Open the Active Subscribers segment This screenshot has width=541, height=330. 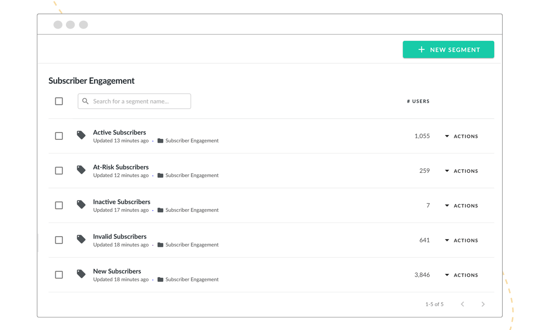tap(119, 133)
